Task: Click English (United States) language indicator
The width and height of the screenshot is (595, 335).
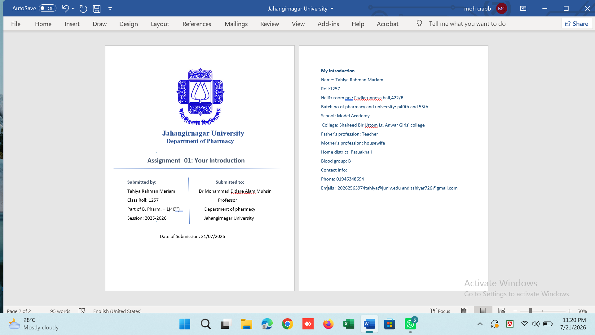Action: pyautogui.click(x=117, y=311)
